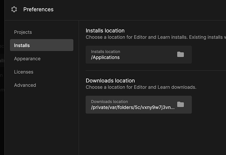
Task: Open the Projects preferences section
Action: click(23, 32)
